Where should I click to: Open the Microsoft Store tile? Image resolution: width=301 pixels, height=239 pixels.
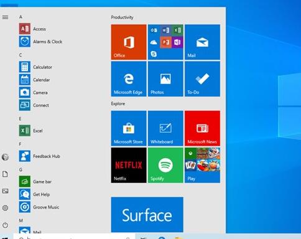(129, 128)
